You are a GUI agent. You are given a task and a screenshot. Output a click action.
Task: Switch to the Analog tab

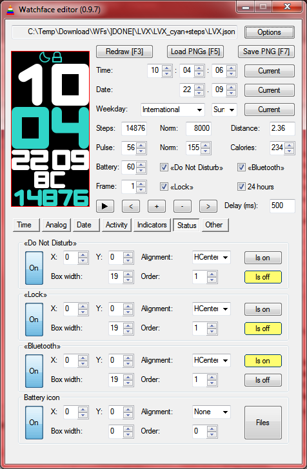pos(56,225)
